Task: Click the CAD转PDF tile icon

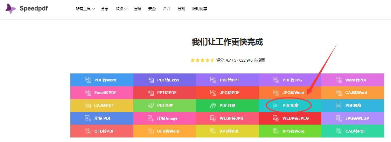Action: click(339, 131)
